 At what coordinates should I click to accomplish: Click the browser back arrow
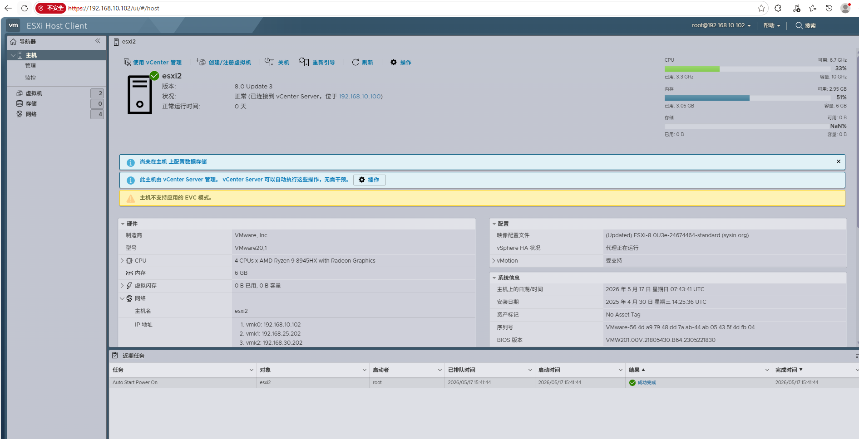8,8
